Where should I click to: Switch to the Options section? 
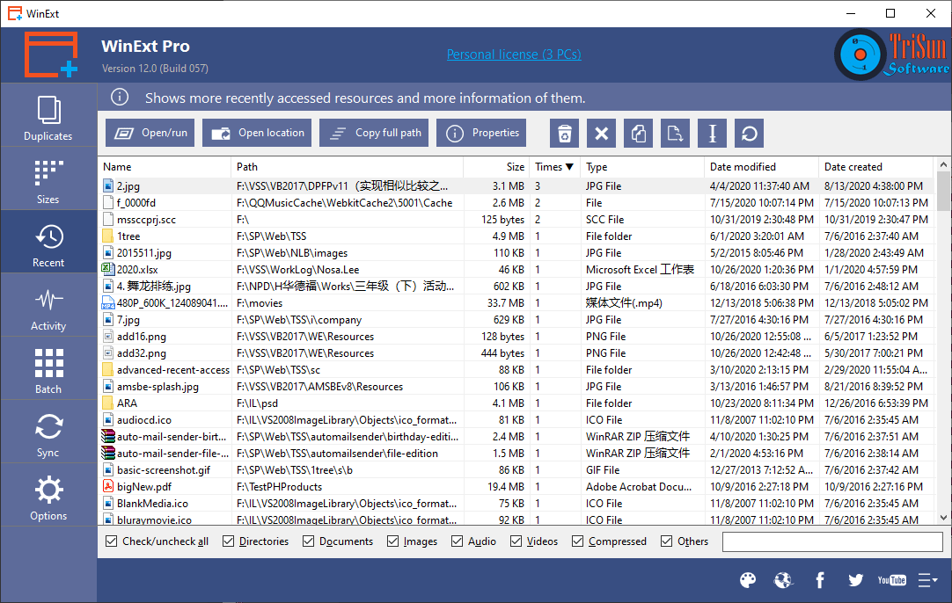[48, 495]
